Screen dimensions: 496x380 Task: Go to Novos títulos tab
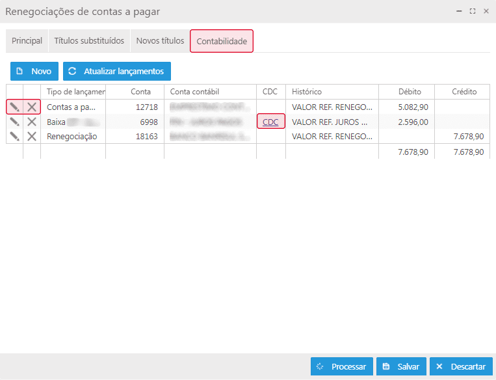click(160, 41)
